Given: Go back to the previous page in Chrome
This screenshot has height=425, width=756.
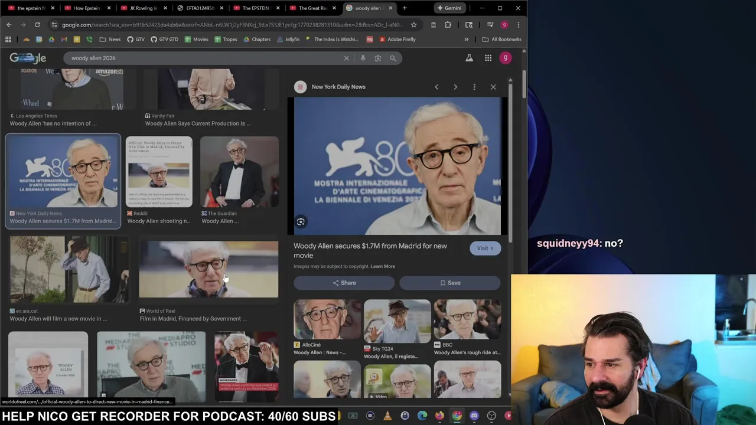Looking at the screenshot, I should [x=9, y=25].
